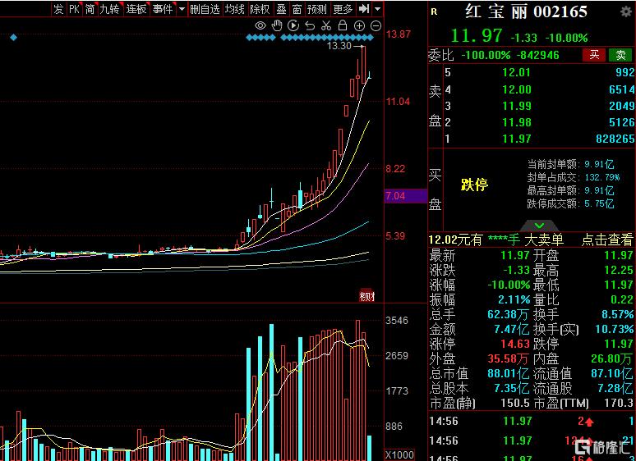Select the scissors cut tool
636x461 pixels.
coord(326,26)
